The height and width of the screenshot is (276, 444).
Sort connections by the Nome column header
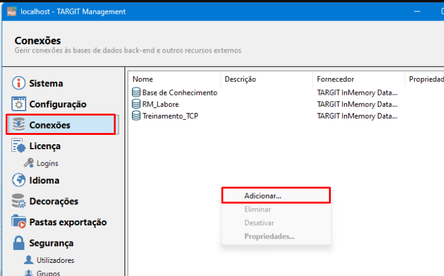tap(174, 79)
